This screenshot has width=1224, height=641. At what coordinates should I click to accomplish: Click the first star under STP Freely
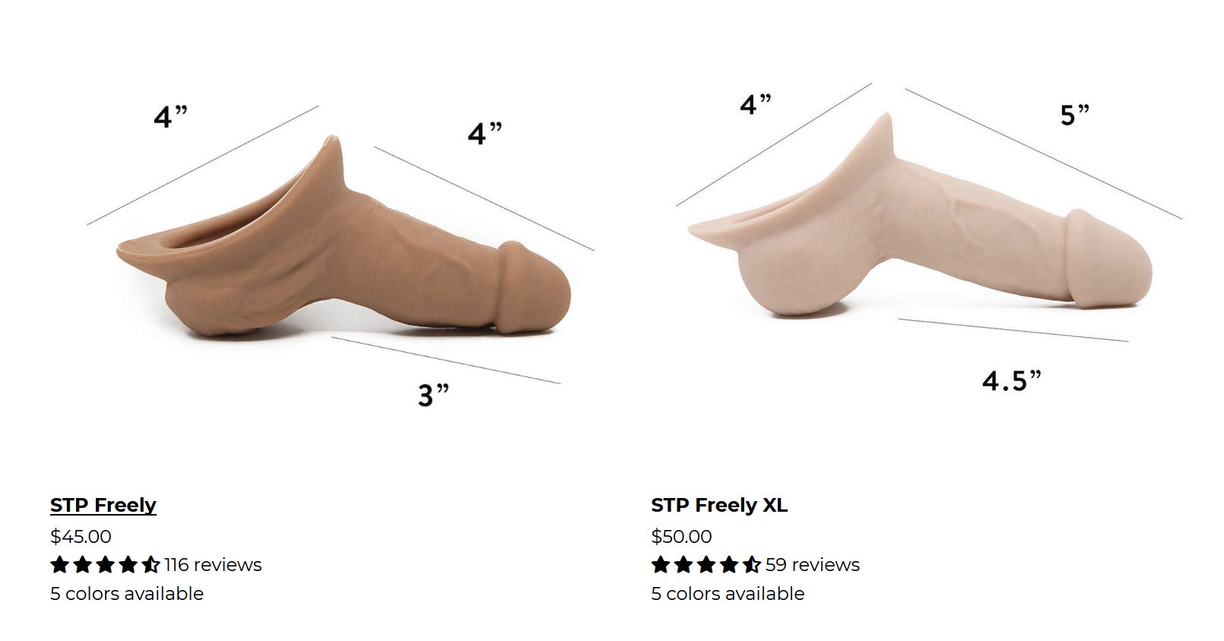[x=60, y=564]
